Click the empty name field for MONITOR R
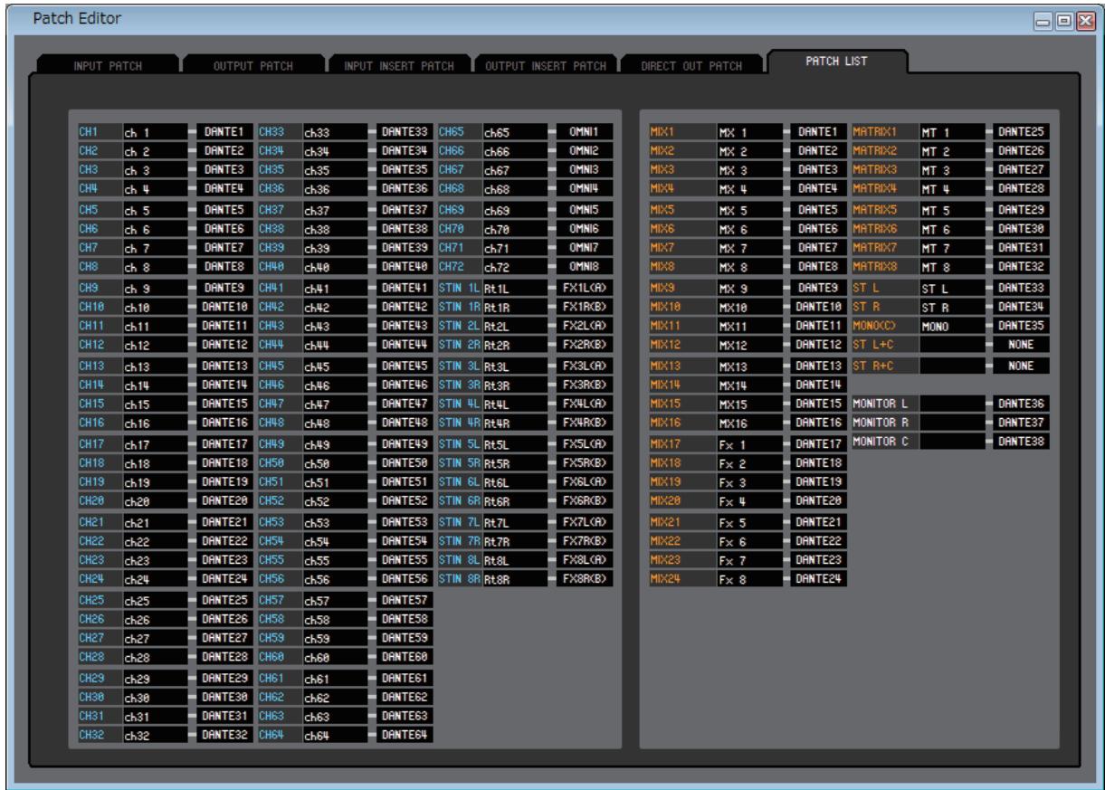Viewport: 1105px width, 790px height. coord(951,422)
